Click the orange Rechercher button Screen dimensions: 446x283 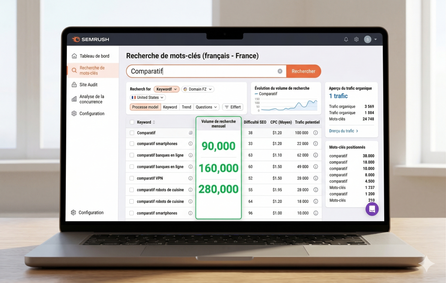point(304,71)
